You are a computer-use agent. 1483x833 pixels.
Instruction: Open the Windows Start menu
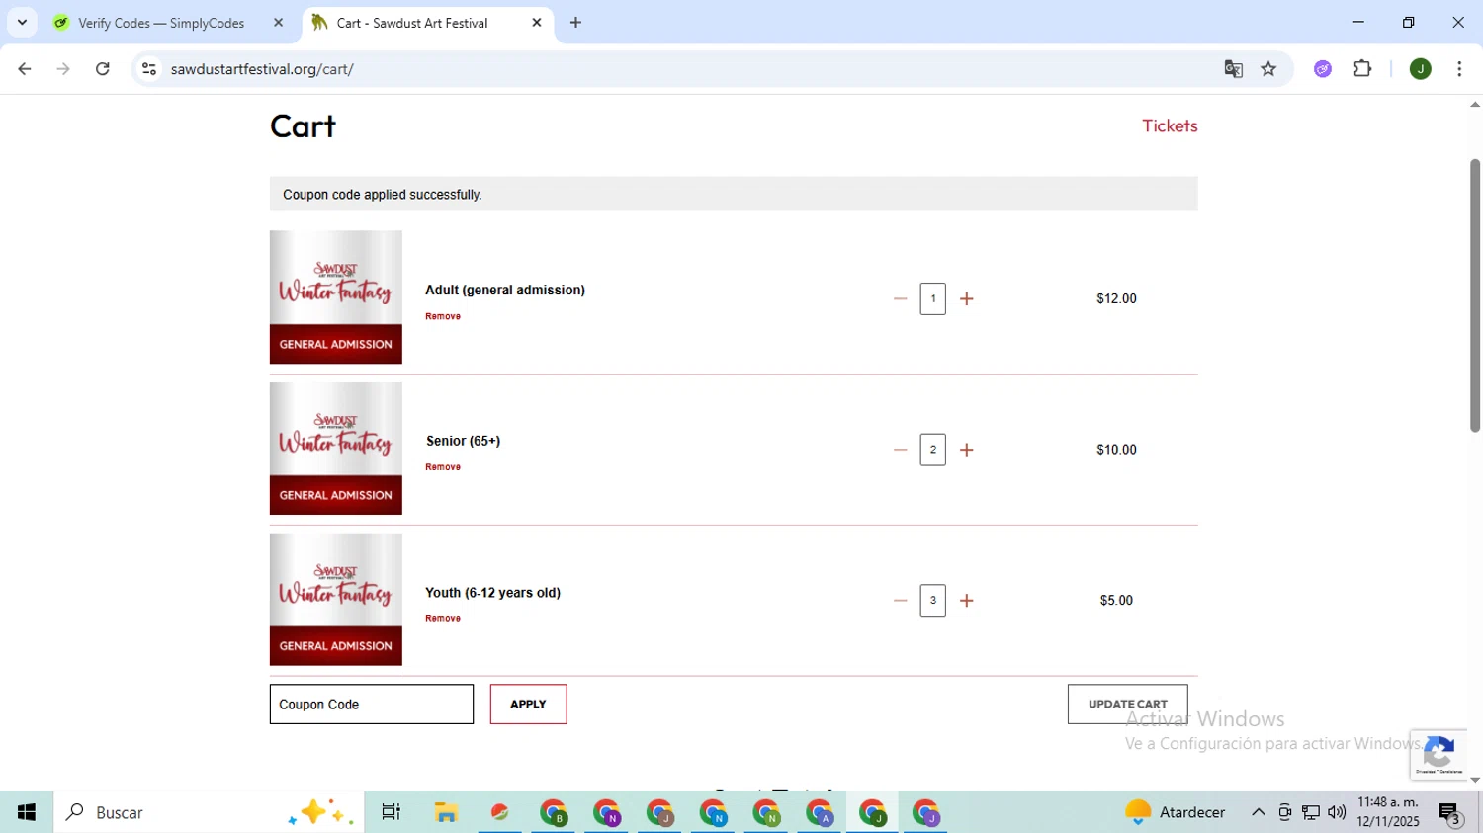(27, 812)
